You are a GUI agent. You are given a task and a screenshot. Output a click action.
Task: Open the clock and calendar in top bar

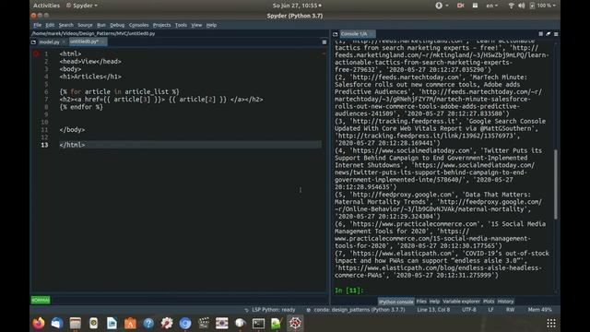297,6
